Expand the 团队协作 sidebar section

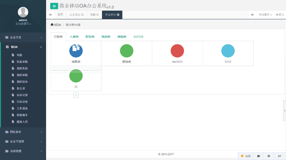[x=23, y=132]
